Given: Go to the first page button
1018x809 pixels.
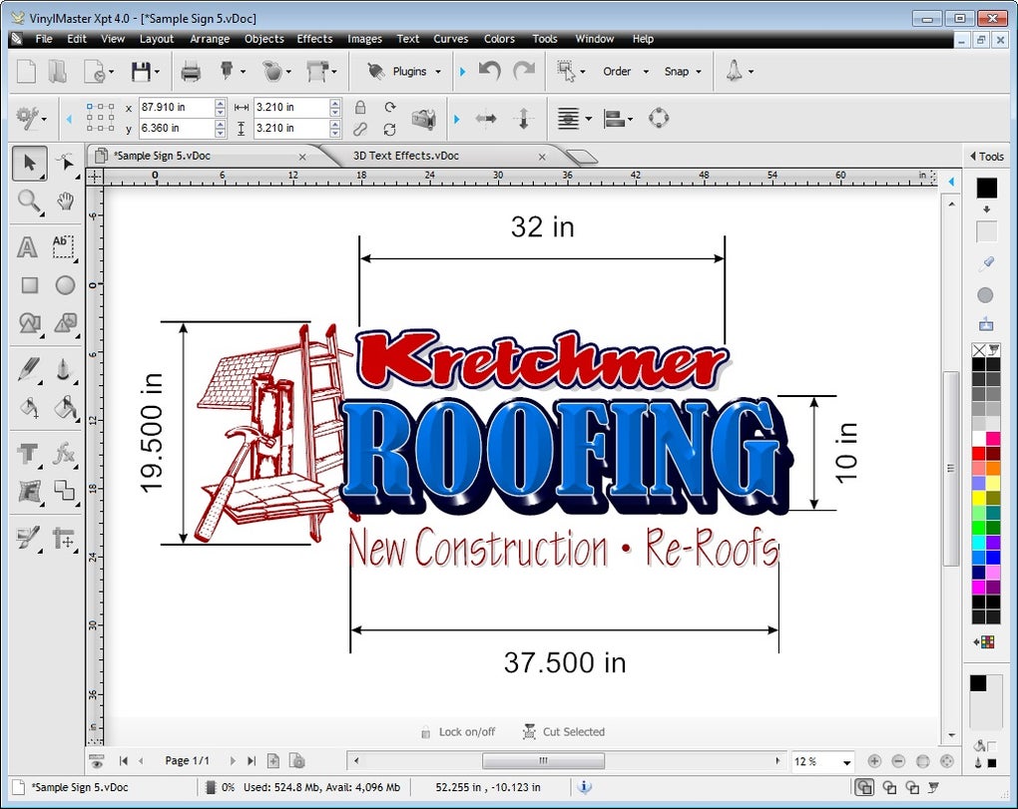Looking at the screenshot, I should point(124,761).
